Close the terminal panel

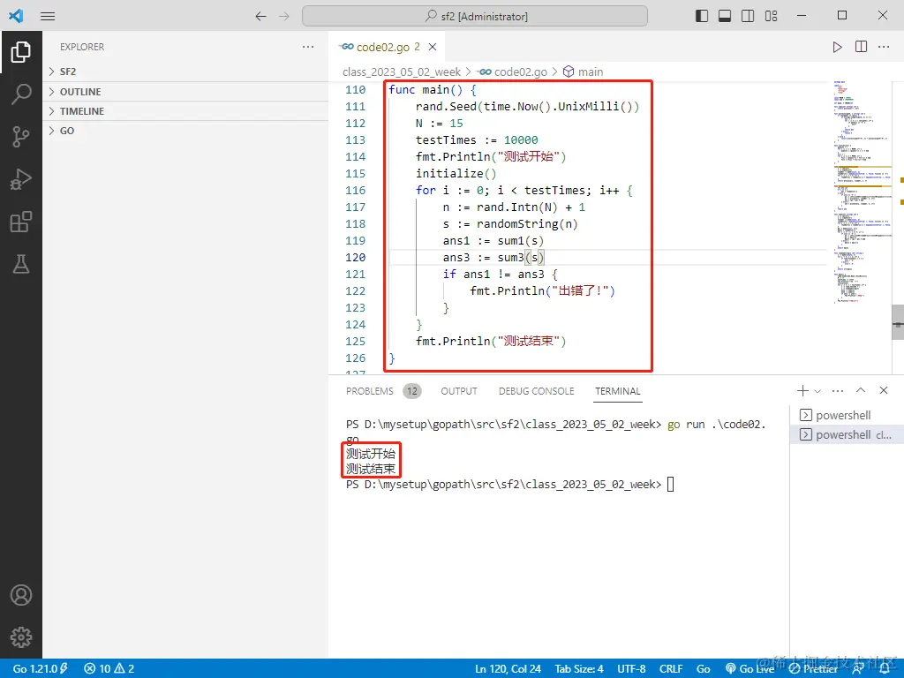(x=884, y=390)
